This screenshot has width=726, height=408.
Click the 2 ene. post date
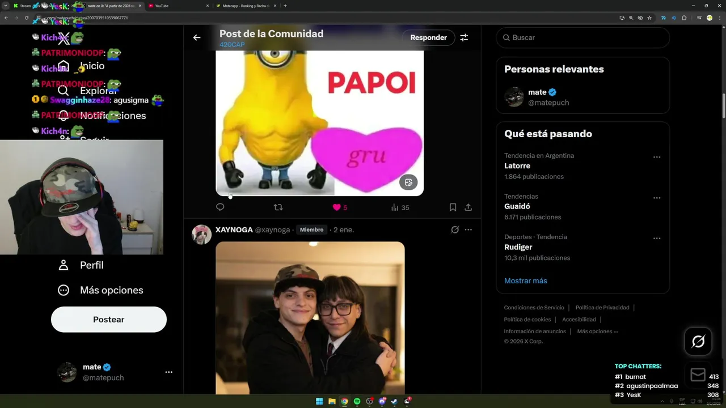(344, 229)
